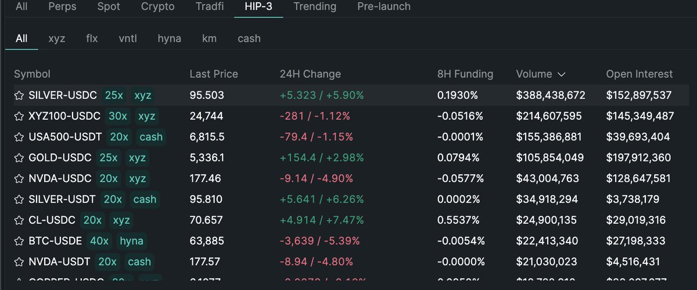
Task: Open the Pre-launch tab
Action: coord(383,7)
